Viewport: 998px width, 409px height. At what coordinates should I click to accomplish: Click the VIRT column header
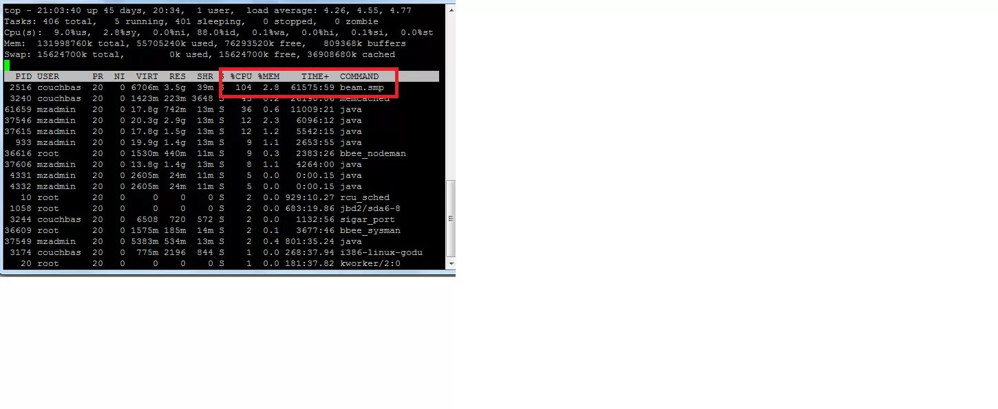point(147,76)
